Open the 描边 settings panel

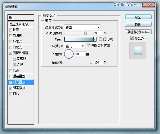pyautogui.click(x=16, y=94)
